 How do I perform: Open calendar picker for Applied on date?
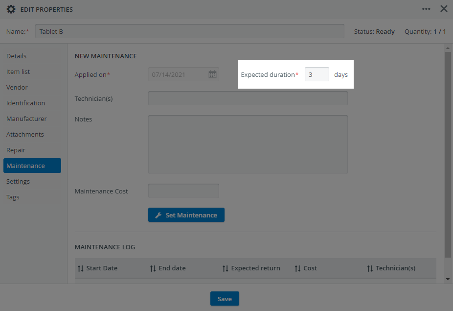pos(212,74)
